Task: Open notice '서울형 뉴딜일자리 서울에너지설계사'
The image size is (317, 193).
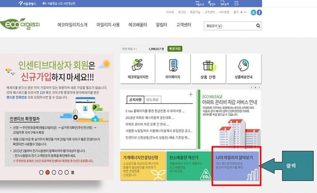Action: tap(159, 131)
